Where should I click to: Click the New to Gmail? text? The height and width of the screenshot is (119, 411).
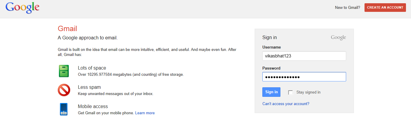pyautogui.click(x=347, y=8)
